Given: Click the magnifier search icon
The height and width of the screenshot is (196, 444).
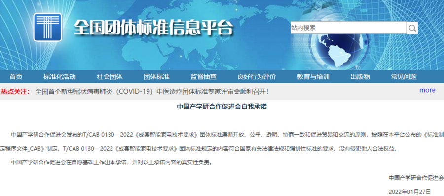Looking at the screenshot, I should (x=412, y=28).
